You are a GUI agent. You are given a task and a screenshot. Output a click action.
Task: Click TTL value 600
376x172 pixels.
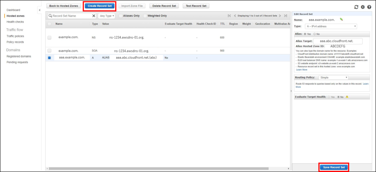[222, 37]
